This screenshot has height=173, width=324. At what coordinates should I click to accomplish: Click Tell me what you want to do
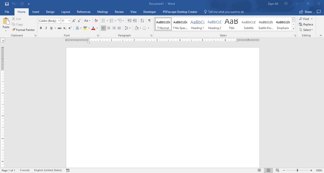(x=224, y=12)
